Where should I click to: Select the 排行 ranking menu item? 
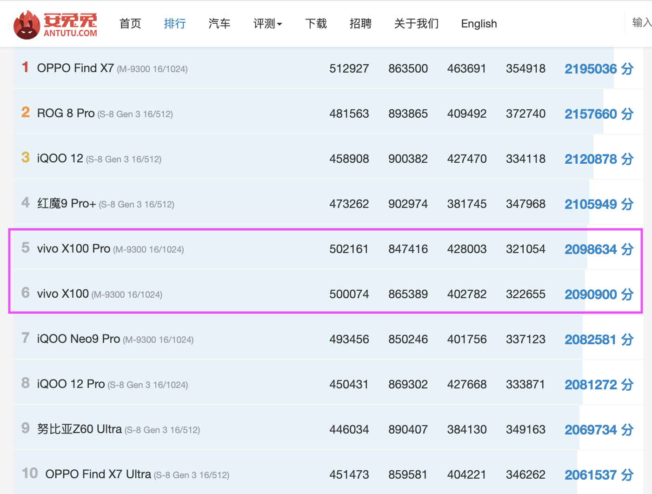pos(175,24)
